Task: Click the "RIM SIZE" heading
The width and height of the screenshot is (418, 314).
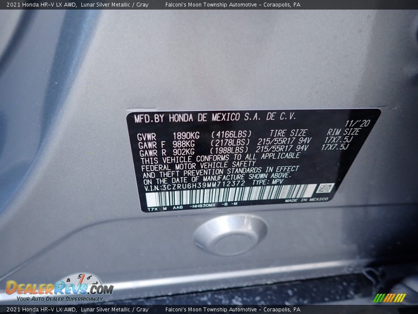Action: 344,132
